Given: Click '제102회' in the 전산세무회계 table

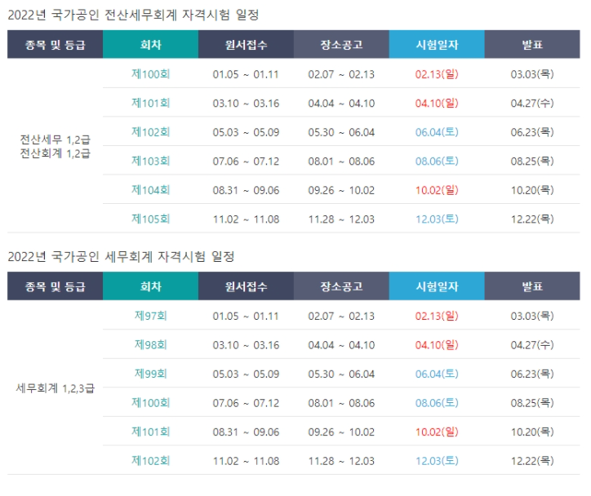Looking at the screenshot, I should 150,132.
